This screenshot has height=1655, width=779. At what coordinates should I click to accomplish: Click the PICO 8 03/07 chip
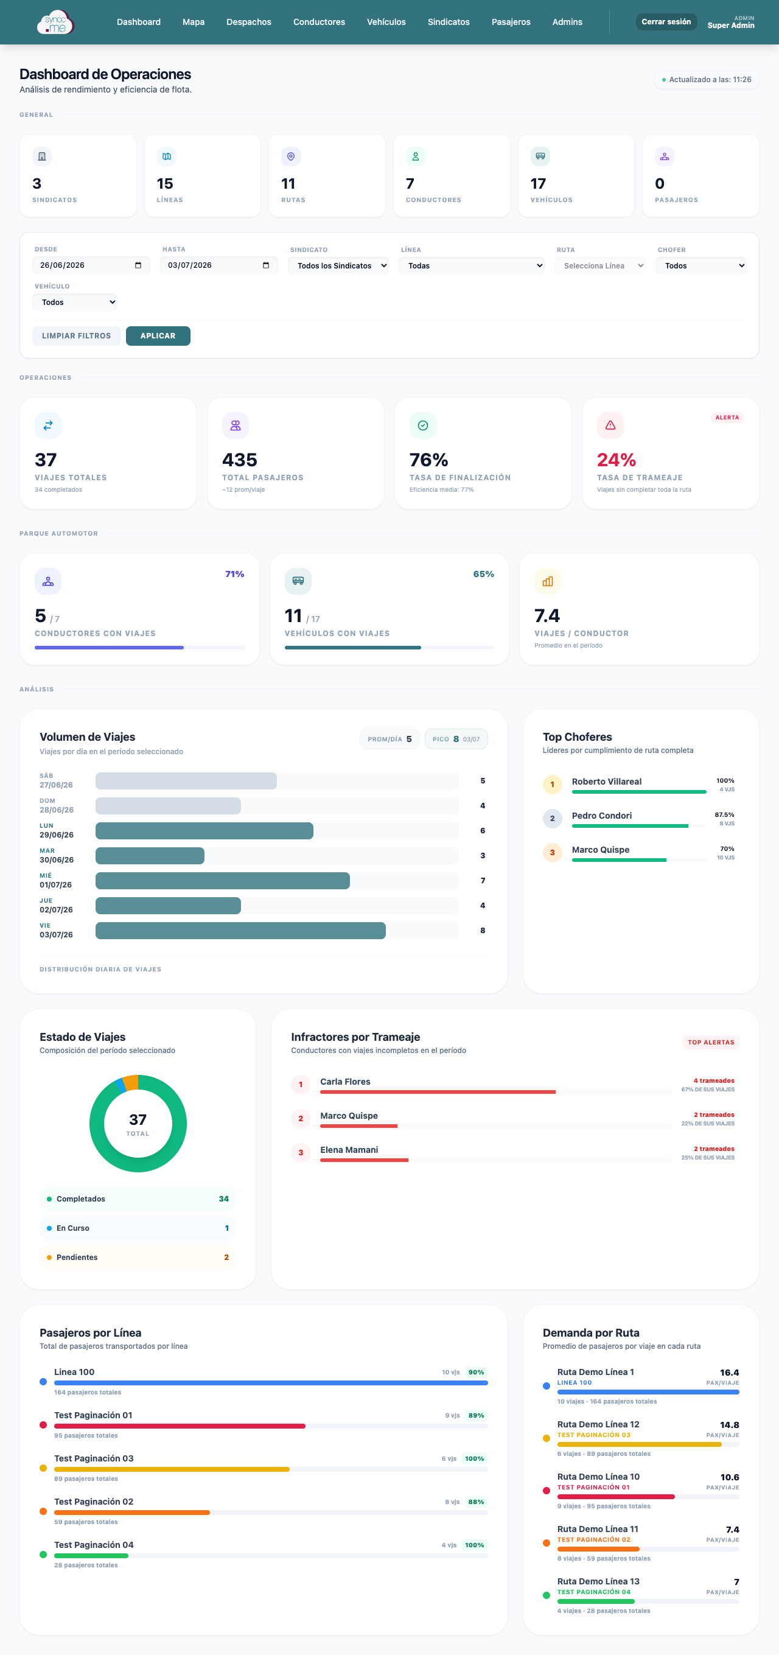[456, 740]
